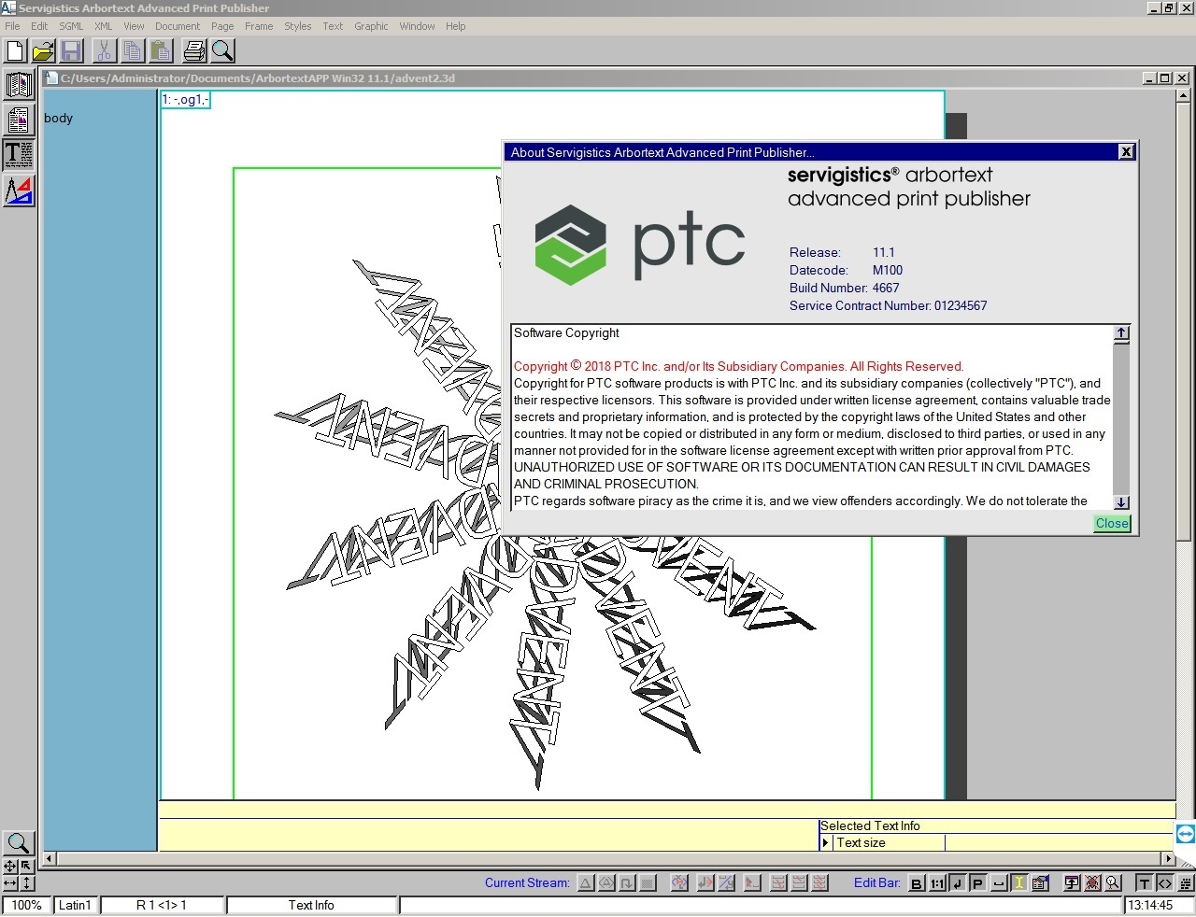Click the horizontal scrollbar right arrow
This screenshot has height=917, width=1196.
click(x=1167, y=858)
